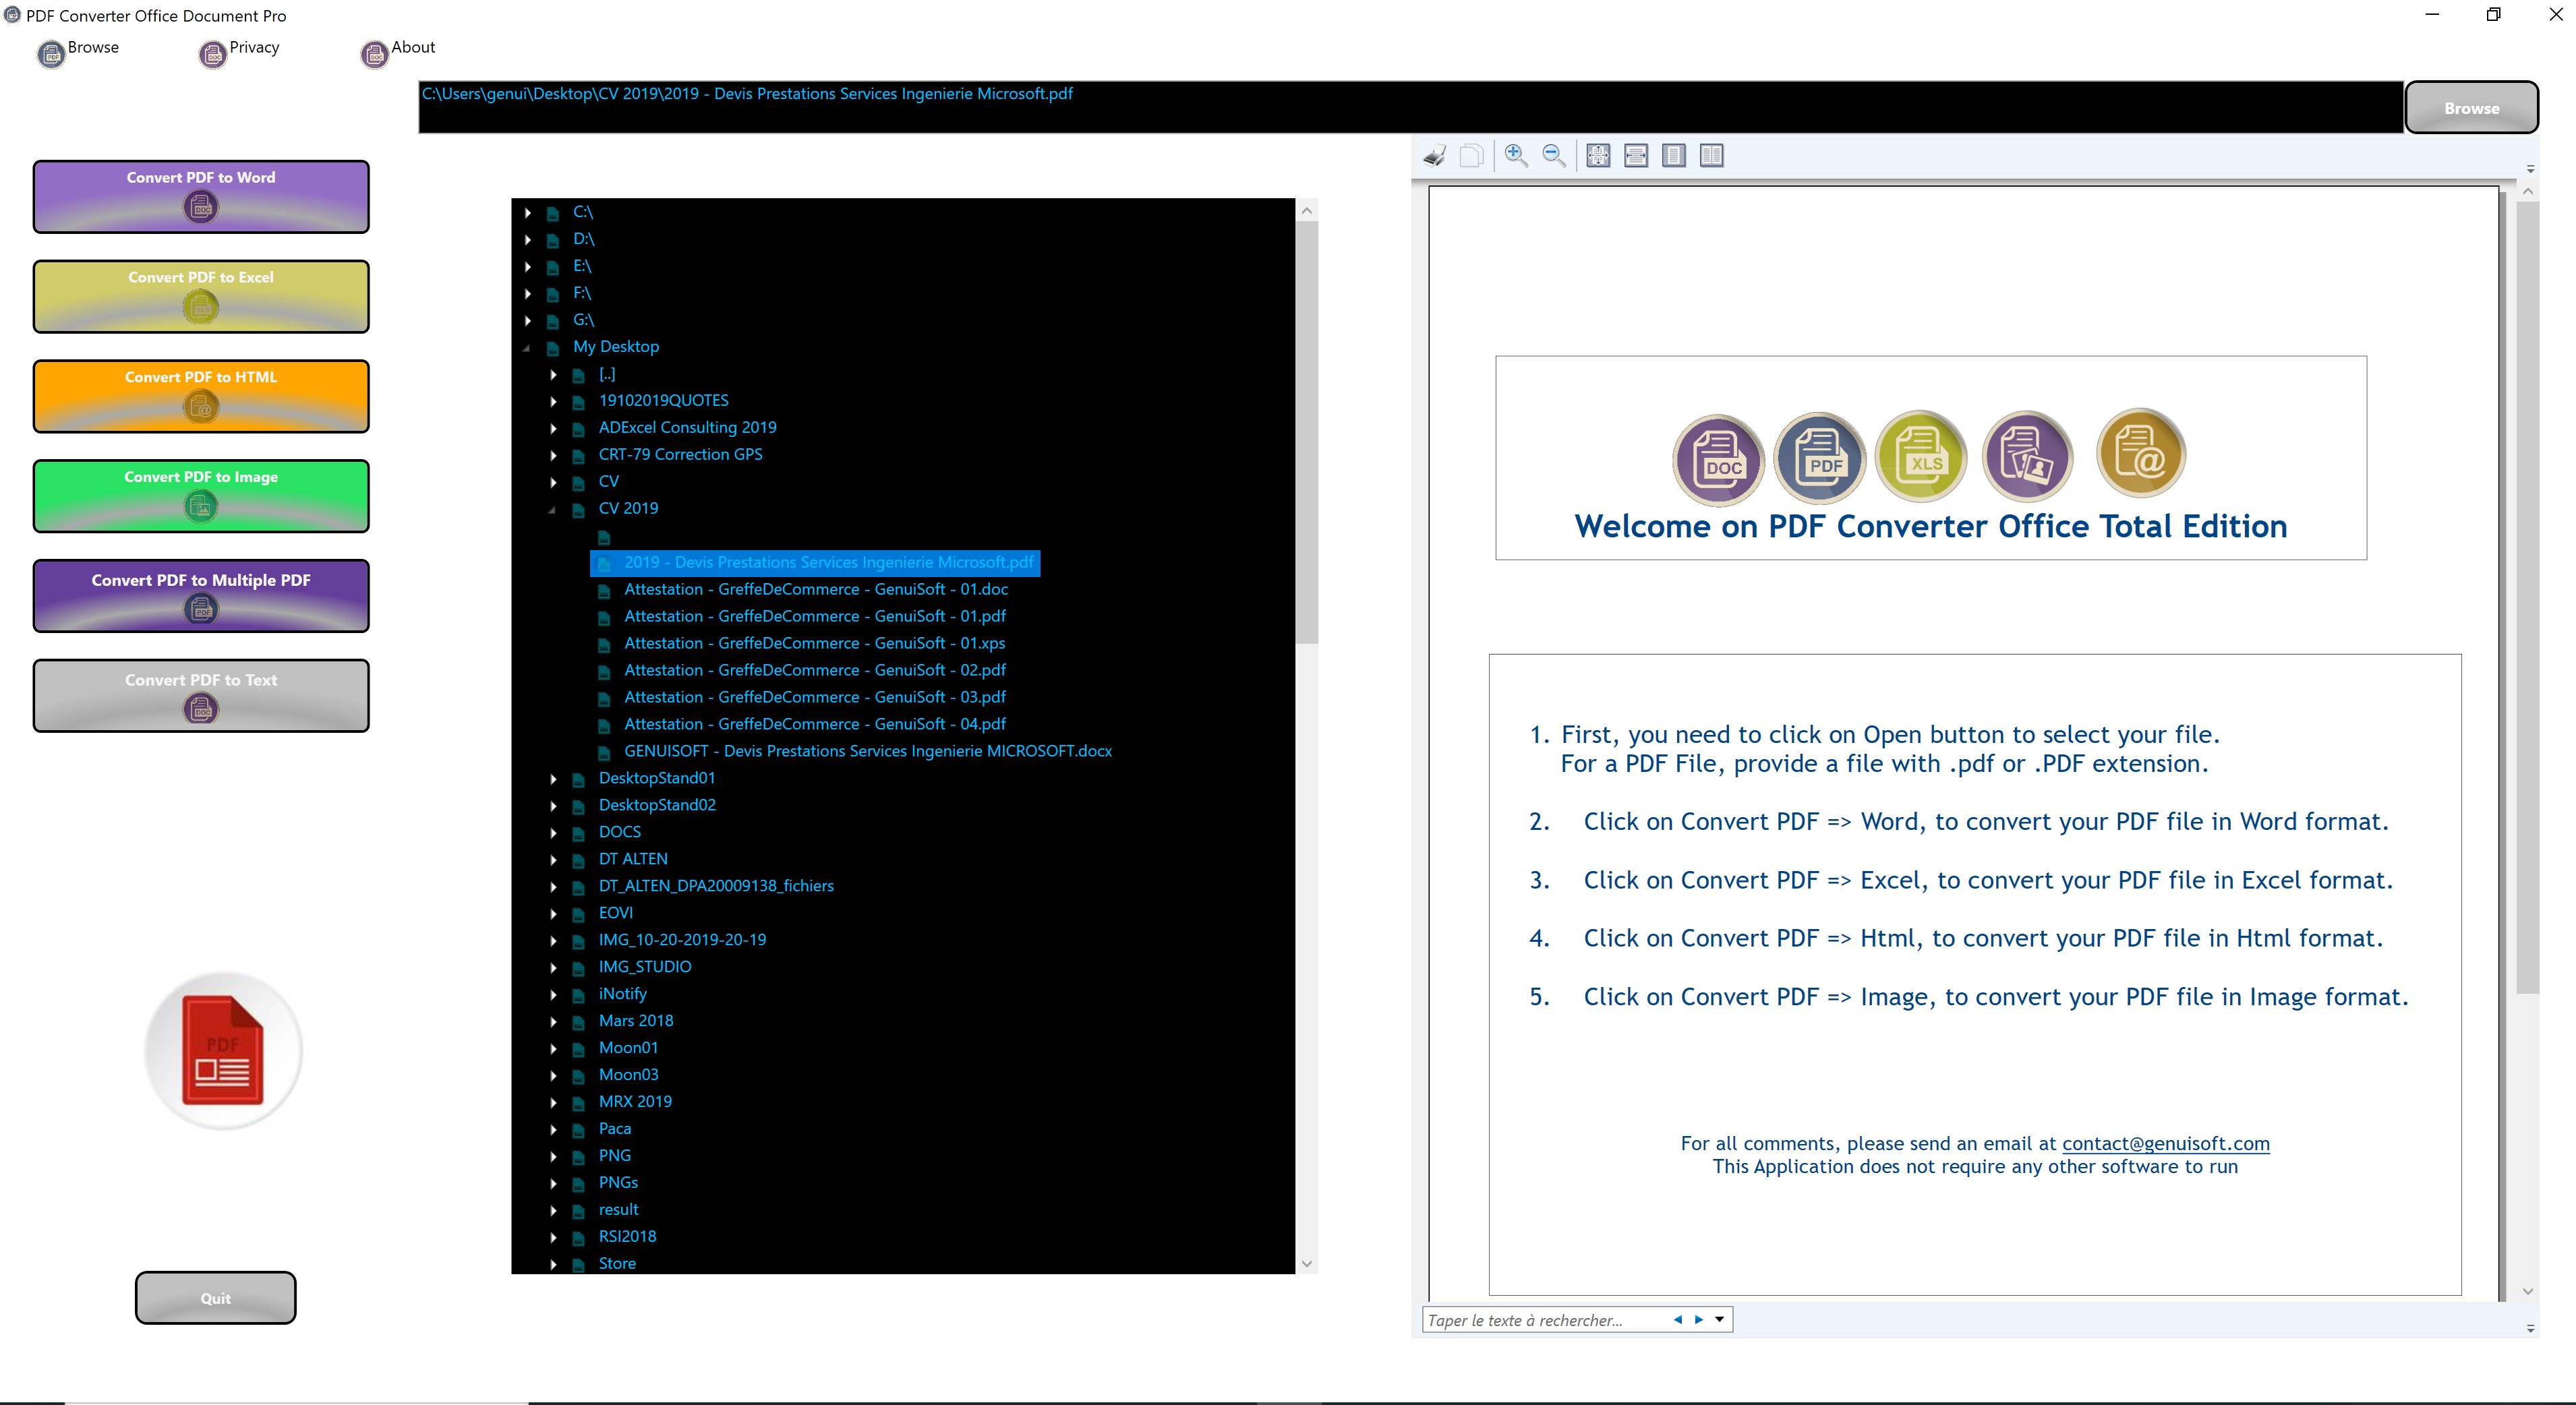Switch to single page layout icon
2576x1405 pixels.
[1673, 156]
